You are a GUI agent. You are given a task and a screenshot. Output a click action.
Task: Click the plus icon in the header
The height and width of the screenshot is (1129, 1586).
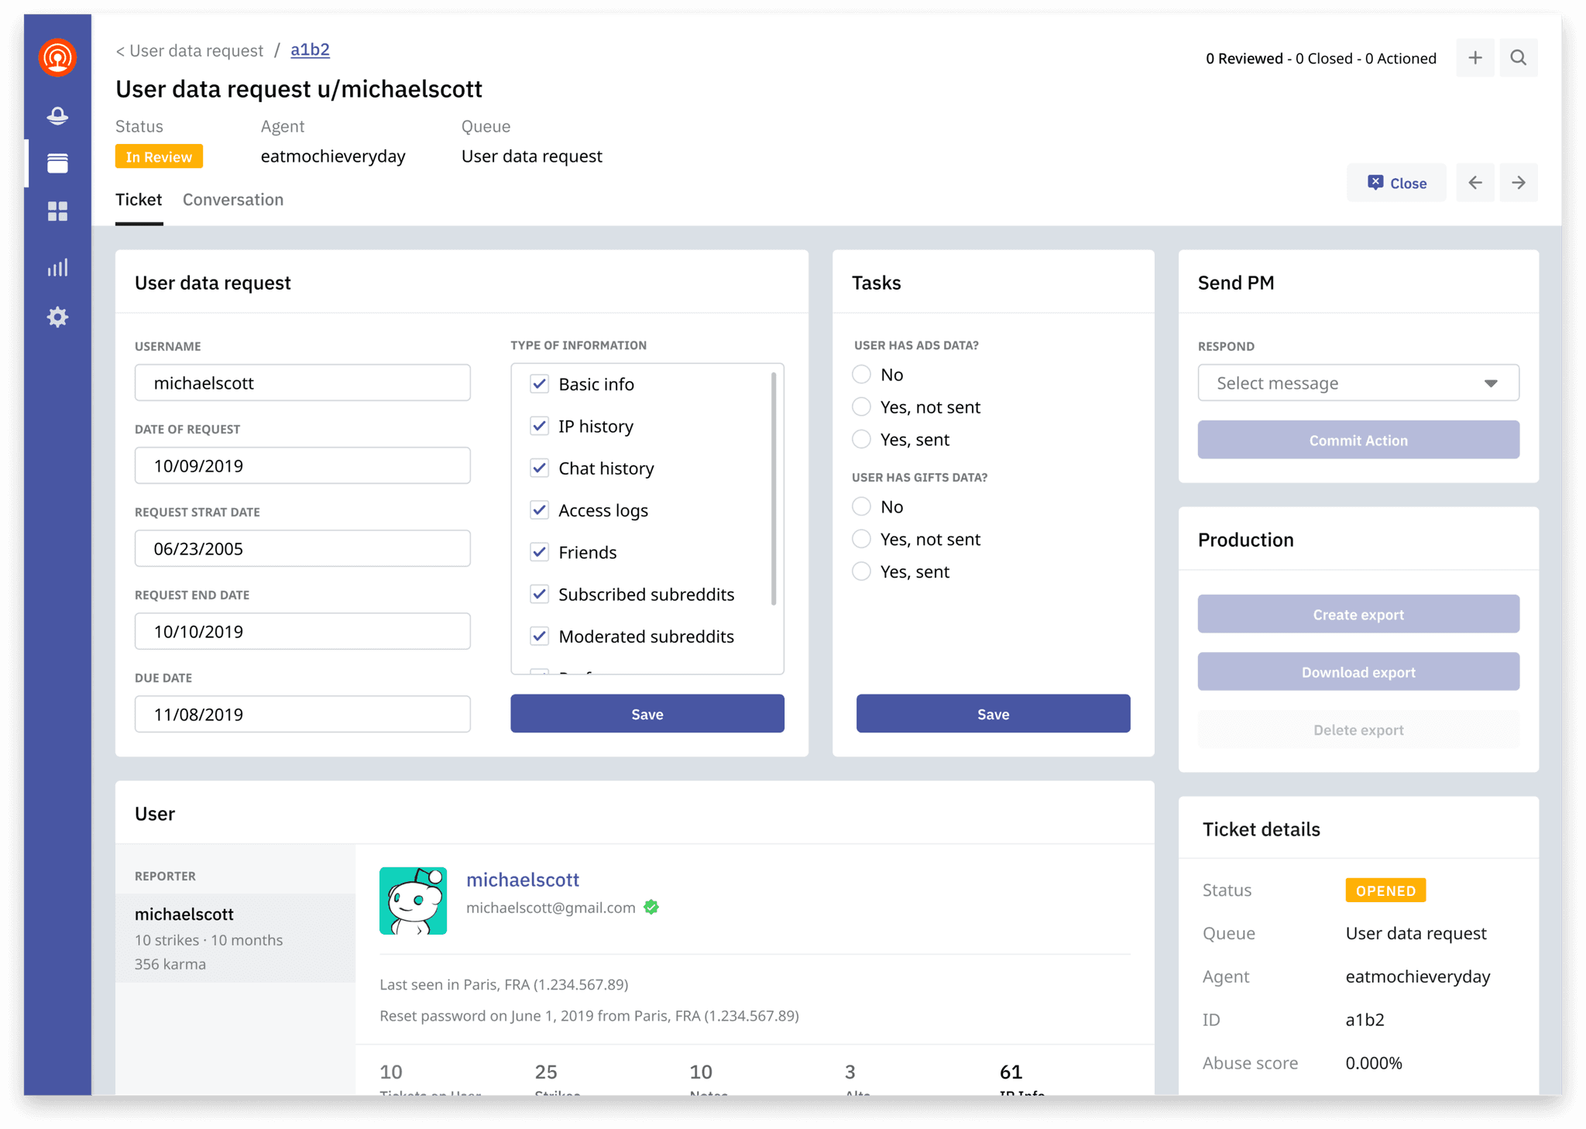coord(1475,58)
